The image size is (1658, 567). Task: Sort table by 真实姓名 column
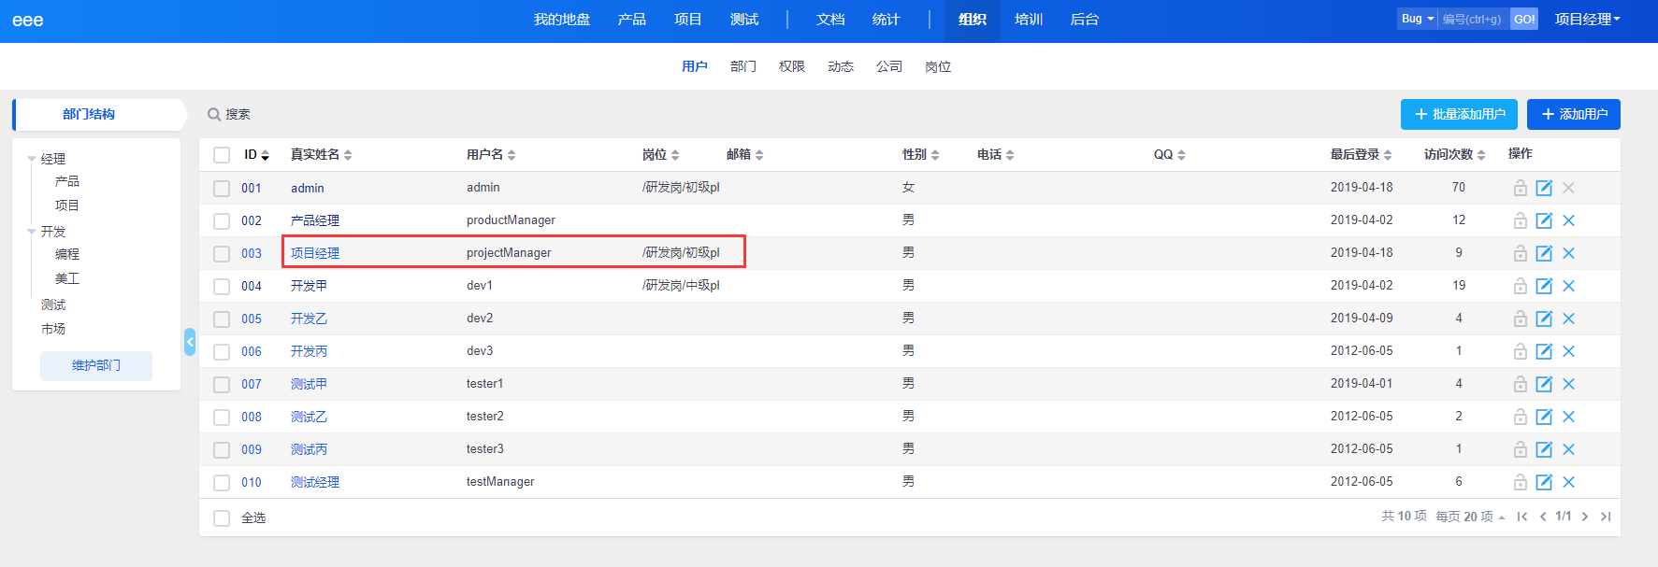(321, 155)
